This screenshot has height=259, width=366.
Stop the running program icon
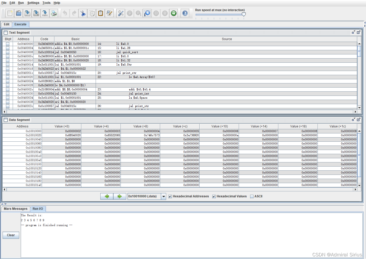click(x=165, y=13)
